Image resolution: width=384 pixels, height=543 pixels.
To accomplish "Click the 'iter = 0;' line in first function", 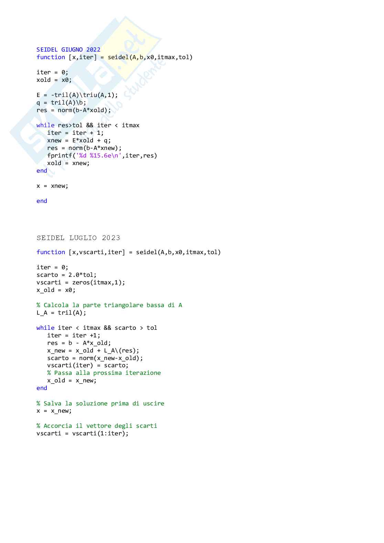I will click(52, 72).
